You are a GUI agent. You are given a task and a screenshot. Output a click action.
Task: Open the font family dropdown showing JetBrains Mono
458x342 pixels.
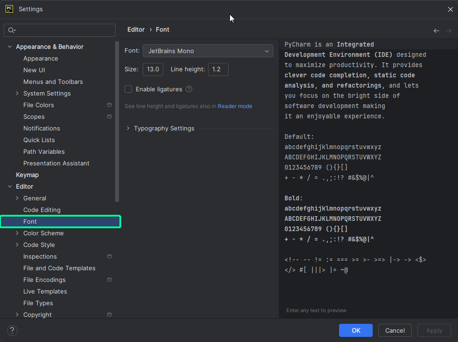click(208, 51)
